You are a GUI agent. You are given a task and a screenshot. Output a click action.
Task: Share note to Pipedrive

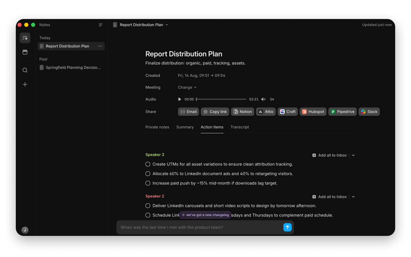click(342, 112)
